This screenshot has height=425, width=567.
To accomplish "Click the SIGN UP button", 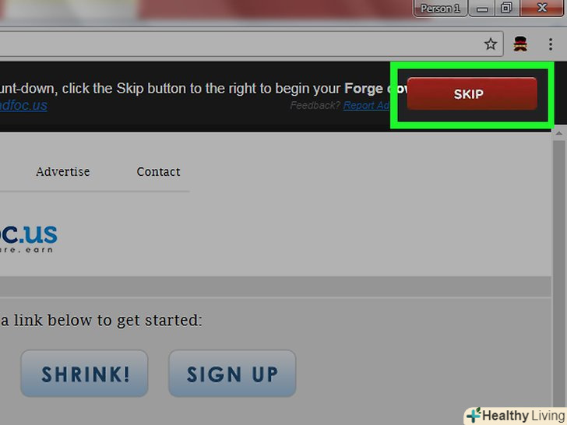I will pyautogui.click(x=232, y=374).
